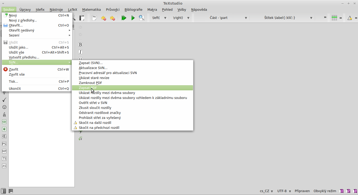Choose Aktualizace SVN... submenu entry
358x195 pixels.
[x=133, y=68]
